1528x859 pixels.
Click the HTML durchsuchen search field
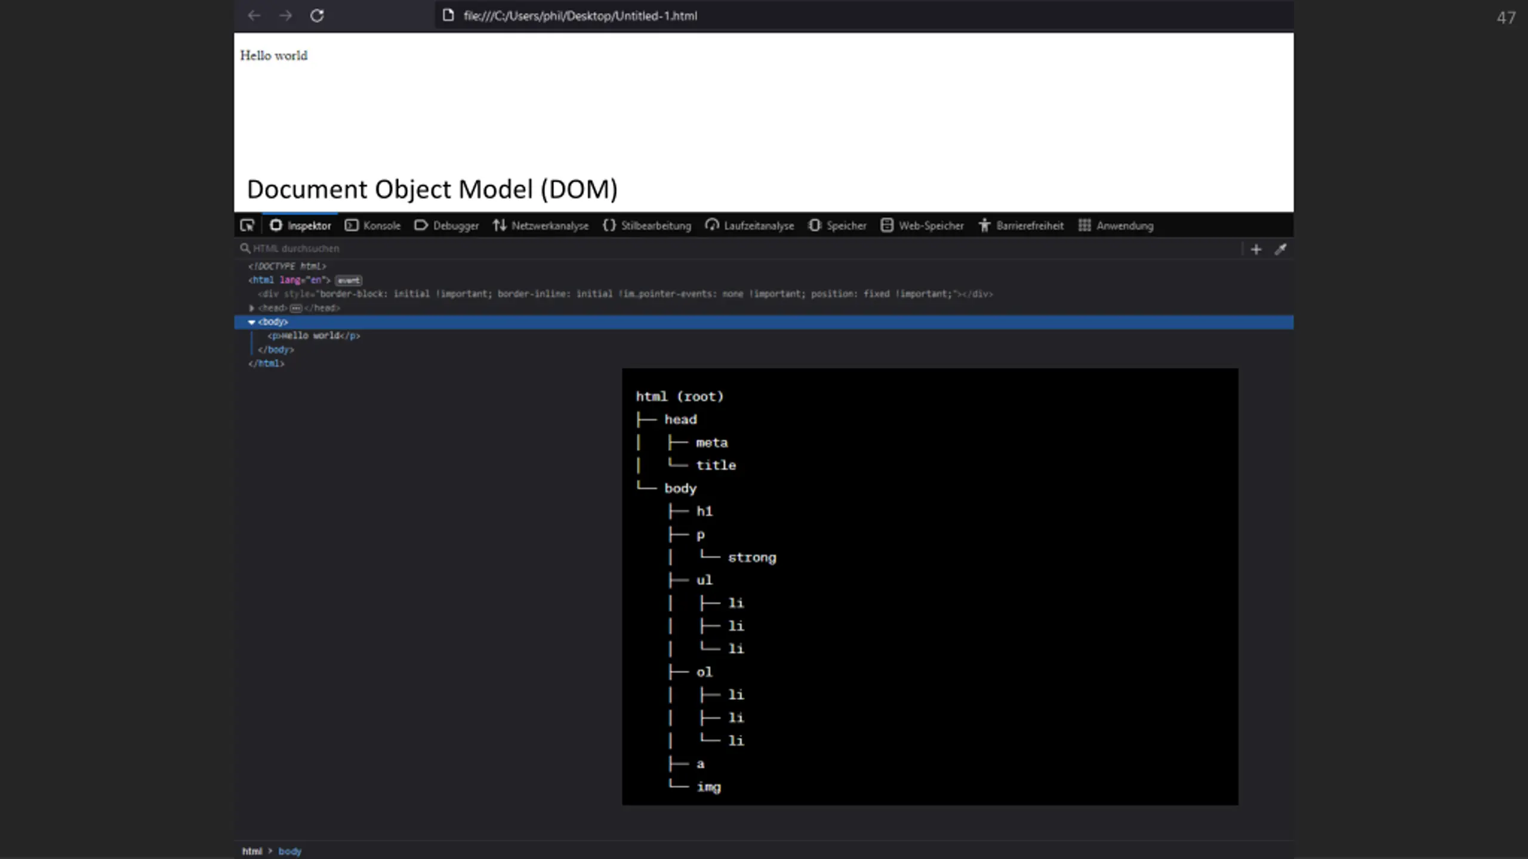tap(740, 248)
